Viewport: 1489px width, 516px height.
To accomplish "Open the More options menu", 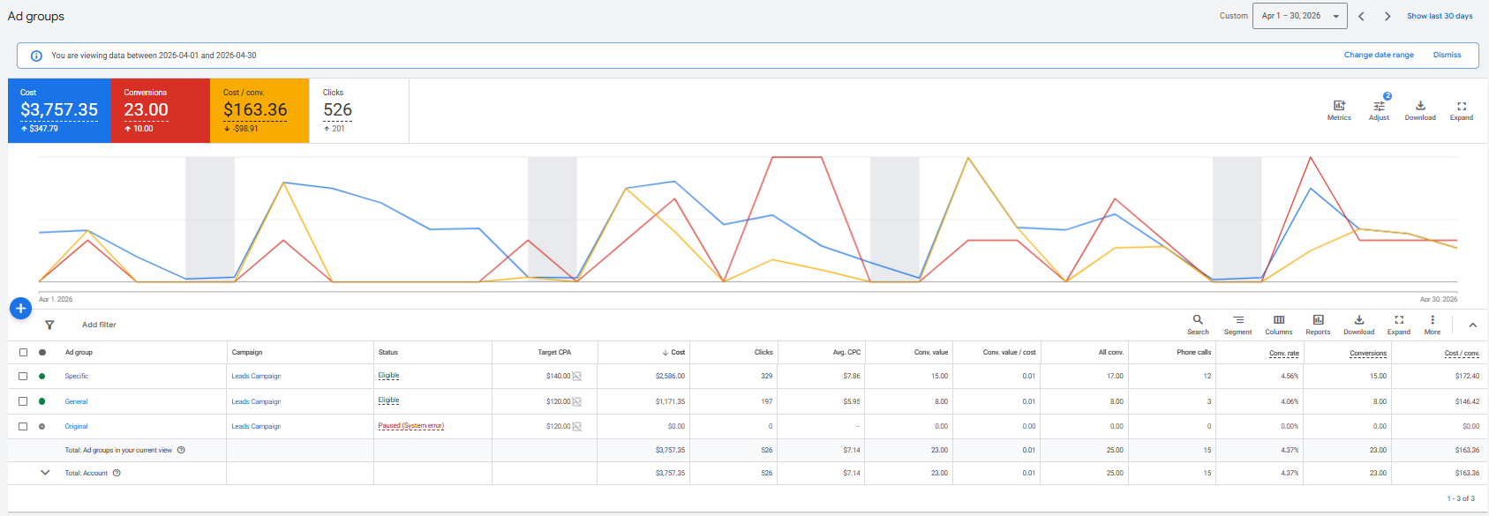I will (x=1433, y=325).
